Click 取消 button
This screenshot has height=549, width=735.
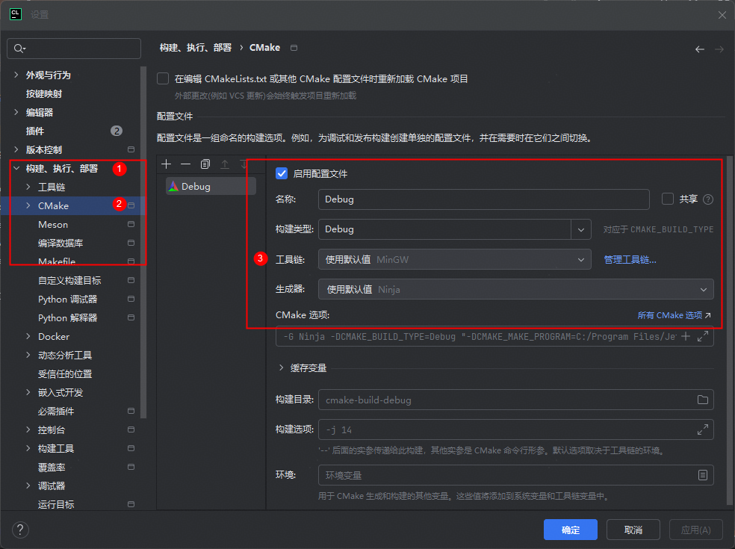tap(633, 530)
